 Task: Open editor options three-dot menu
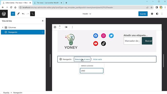click(x=162, y=14)
